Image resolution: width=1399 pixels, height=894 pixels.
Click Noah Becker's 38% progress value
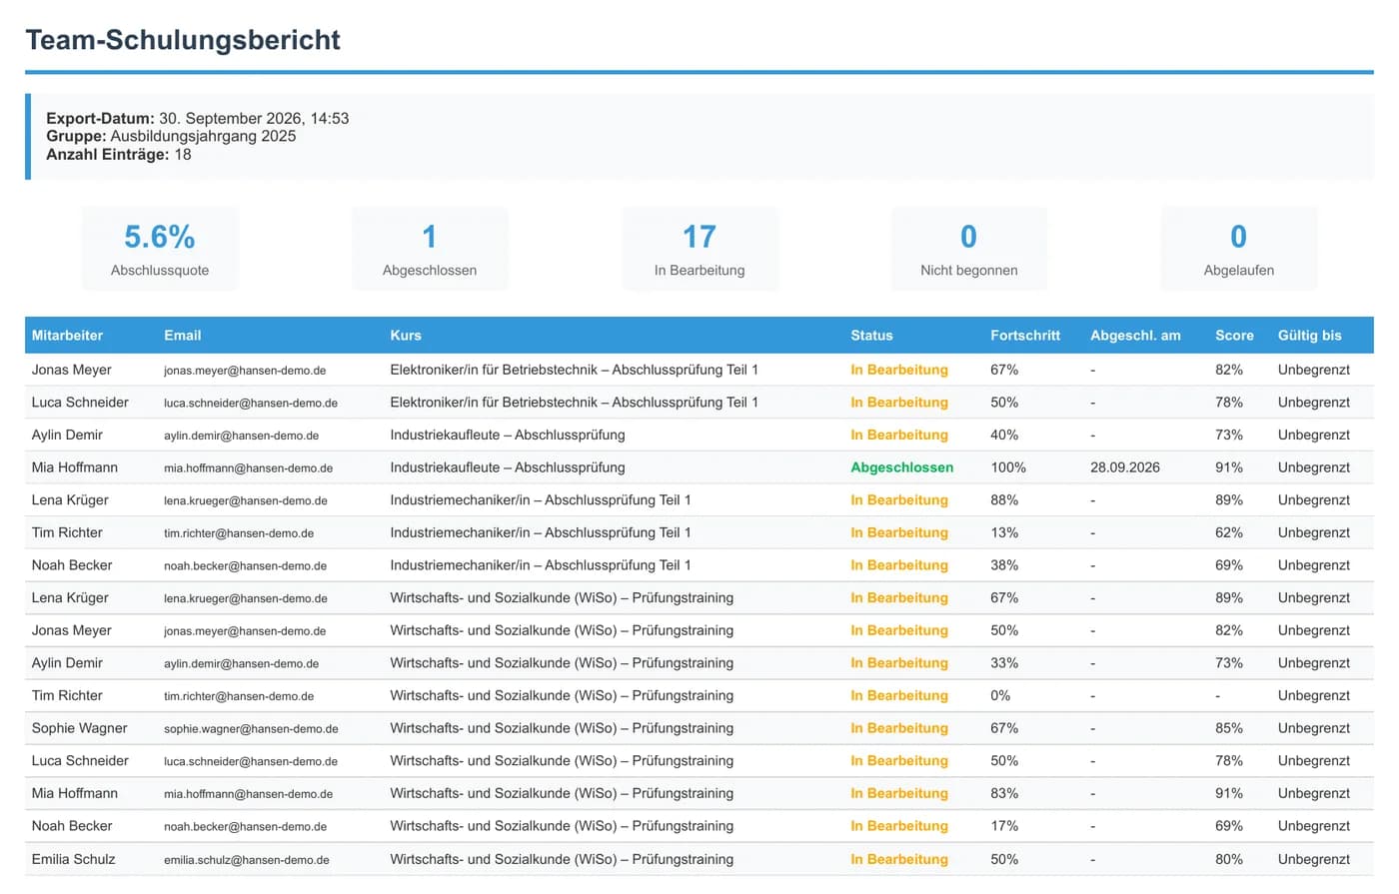click(1004, 565)
